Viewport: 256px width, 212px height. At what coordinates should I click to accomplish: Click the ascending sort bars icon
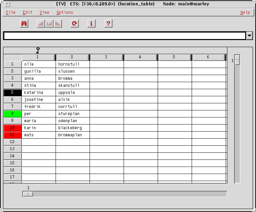tap(41, 24)
